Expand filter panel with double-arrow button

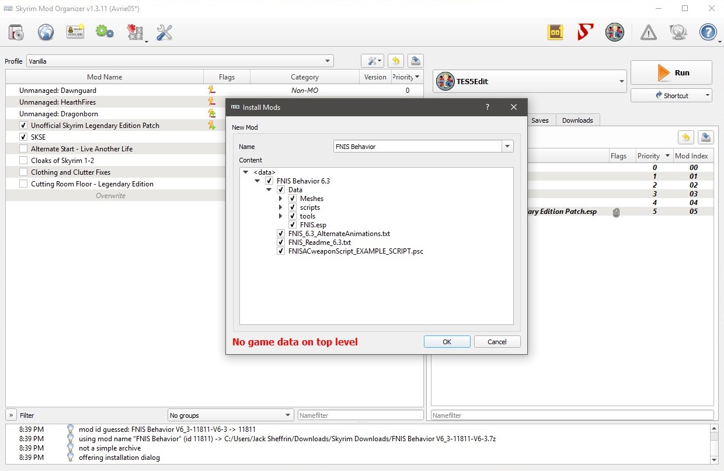(x=11, y=415)
